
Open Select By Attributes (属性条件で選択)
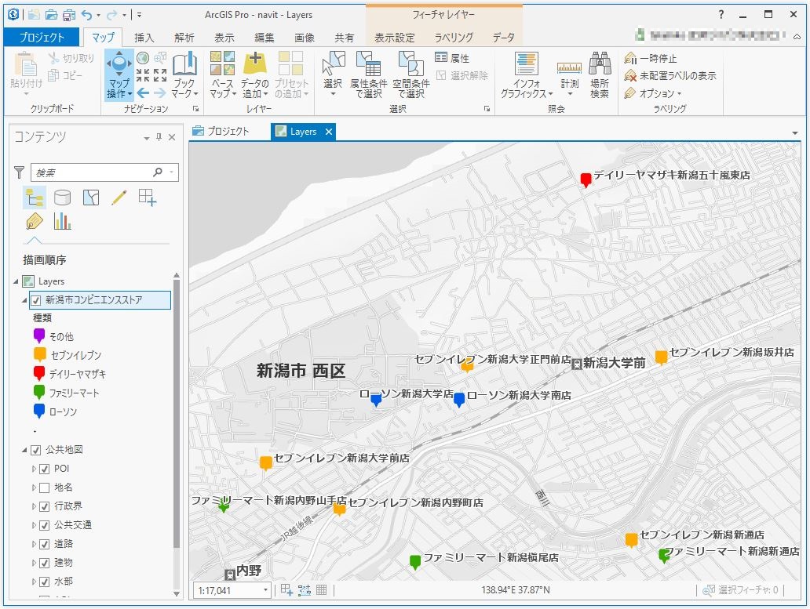pos(368,74)
